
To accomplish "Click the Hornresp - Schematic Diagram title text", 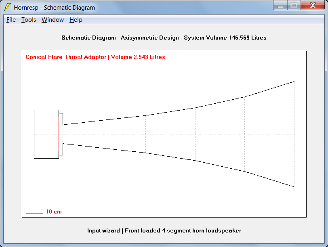I will point(54,8).
